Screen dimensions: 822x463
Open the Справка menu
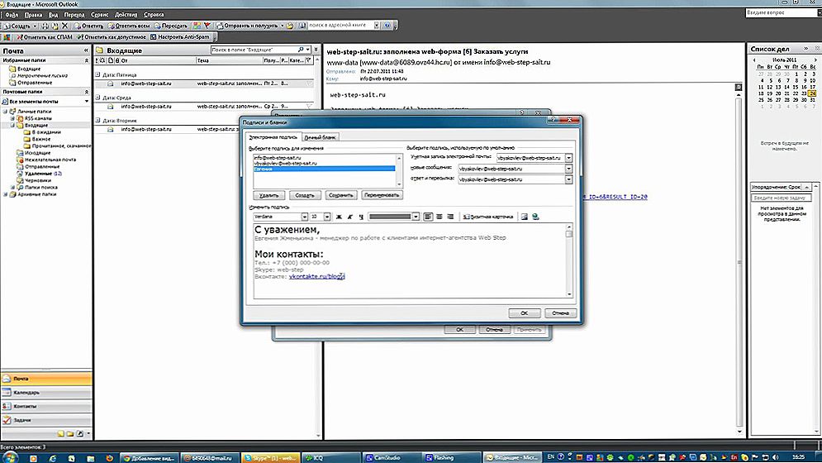154,15
